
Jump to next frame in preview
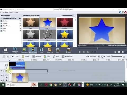[92, 52]
